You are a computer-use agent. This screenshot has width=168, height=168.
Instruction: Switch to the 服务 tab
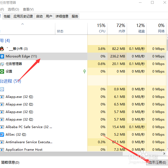pyautogui.click(x=75, y=16)
